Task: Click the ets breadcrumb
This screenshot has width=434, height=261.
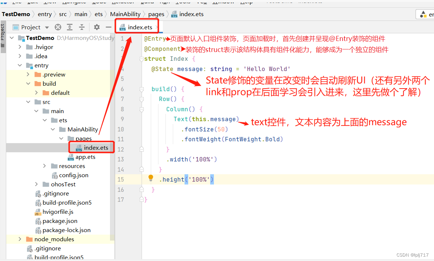Action: point(99,14)
